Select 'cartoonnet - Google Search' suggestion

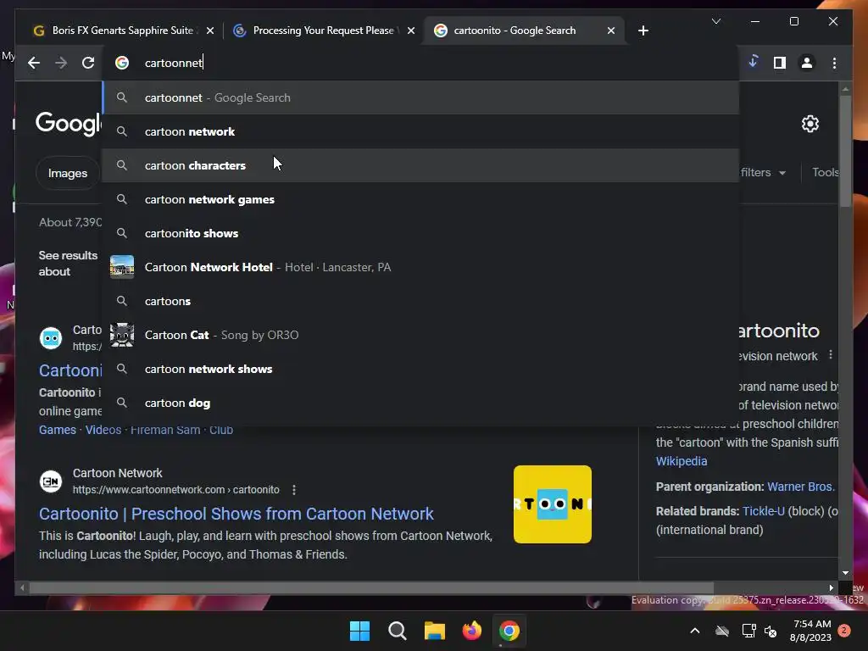[420, 97]
